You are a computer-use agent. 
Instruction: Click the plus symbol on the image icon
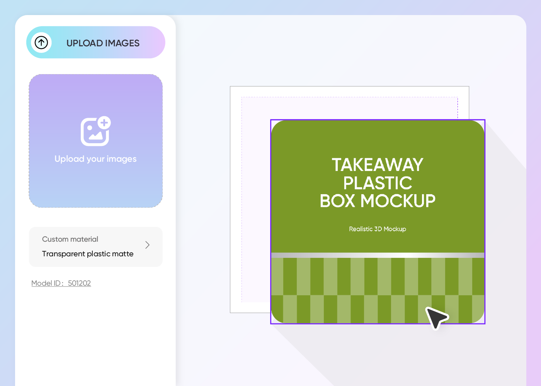point(104,124)
